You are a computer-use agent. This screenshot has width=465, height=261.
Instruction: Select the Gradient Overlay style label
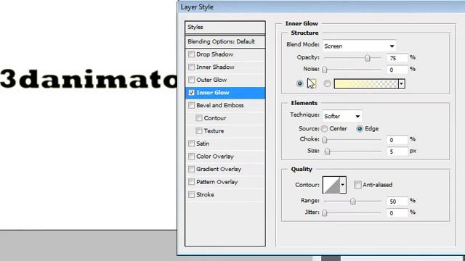click(x=219, y=169)
